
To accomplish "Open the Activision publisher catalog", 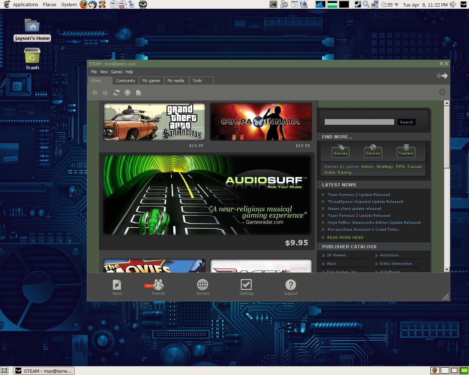I will click(389, 255).
